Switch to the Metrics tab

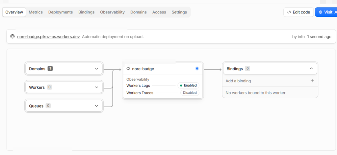click(x=36, y=12)
